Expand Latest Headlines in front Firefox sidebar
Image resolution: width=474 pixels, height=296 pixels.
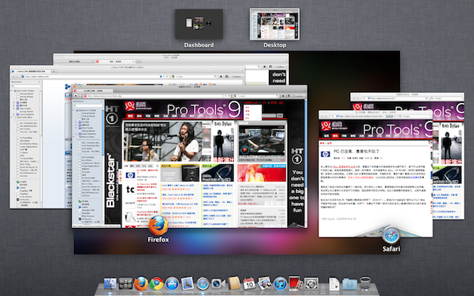pyautogui.click(x=76, y=134)
